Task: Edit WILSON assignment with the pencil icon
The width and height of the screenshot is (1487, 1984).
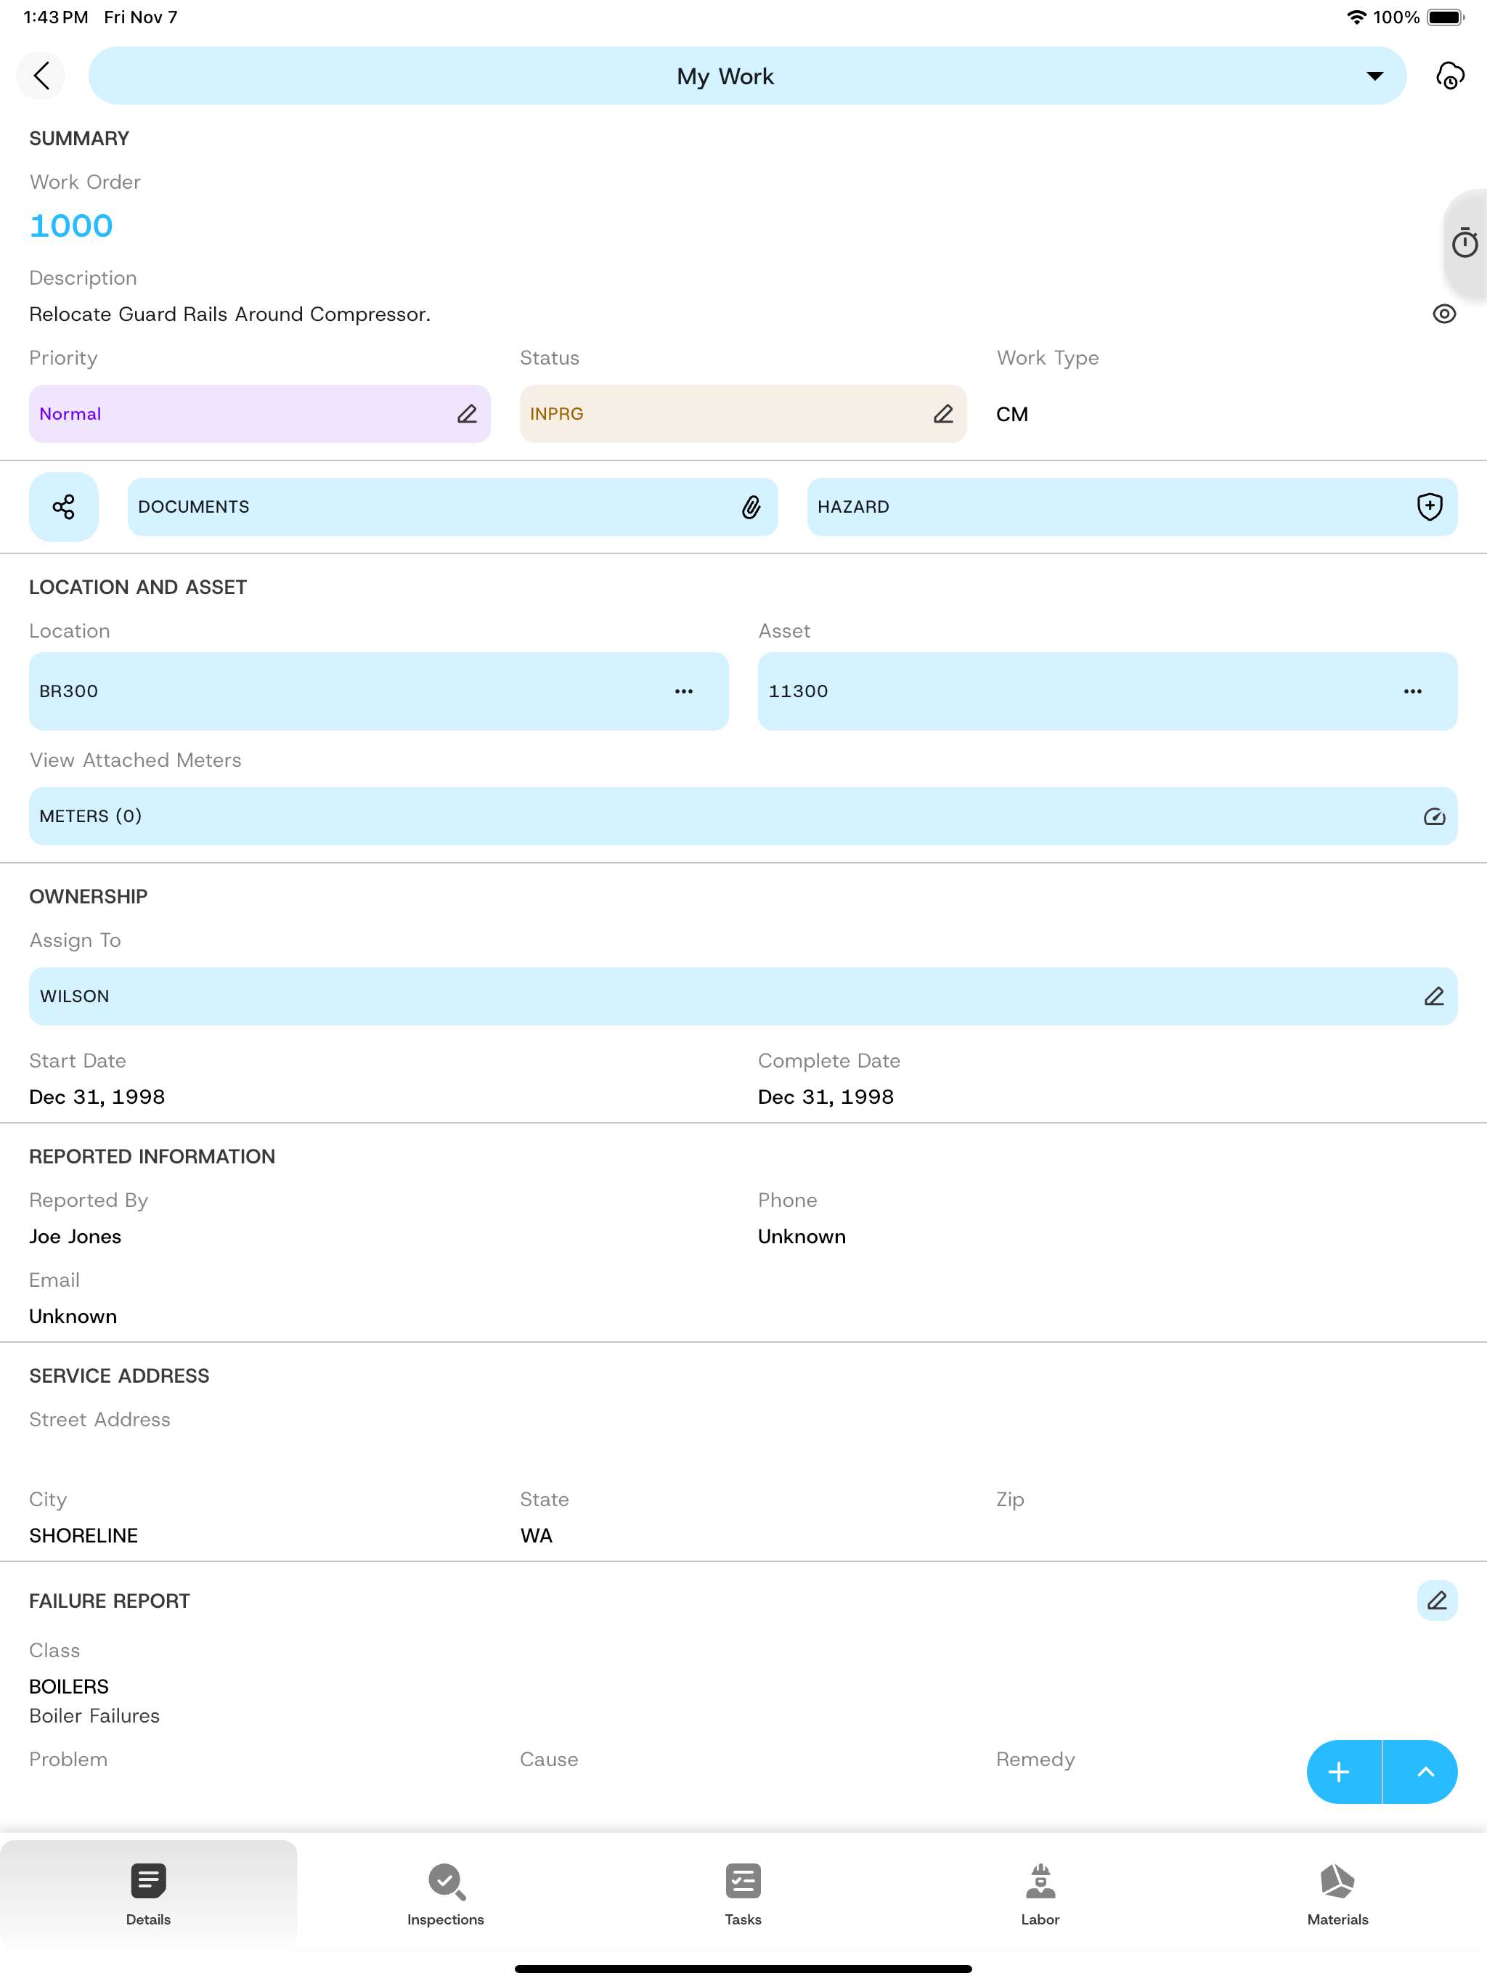Action: point(1433,996)
